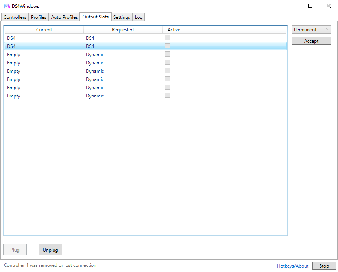Click the Current column header
This screenshot has height=272, width=338.
coord(44,29)
